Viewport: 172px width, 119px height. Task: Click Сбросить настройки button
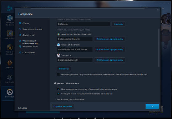pos(63,107)
